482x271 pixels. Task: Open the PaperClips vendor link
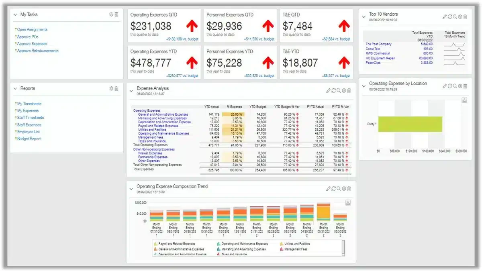373,63
